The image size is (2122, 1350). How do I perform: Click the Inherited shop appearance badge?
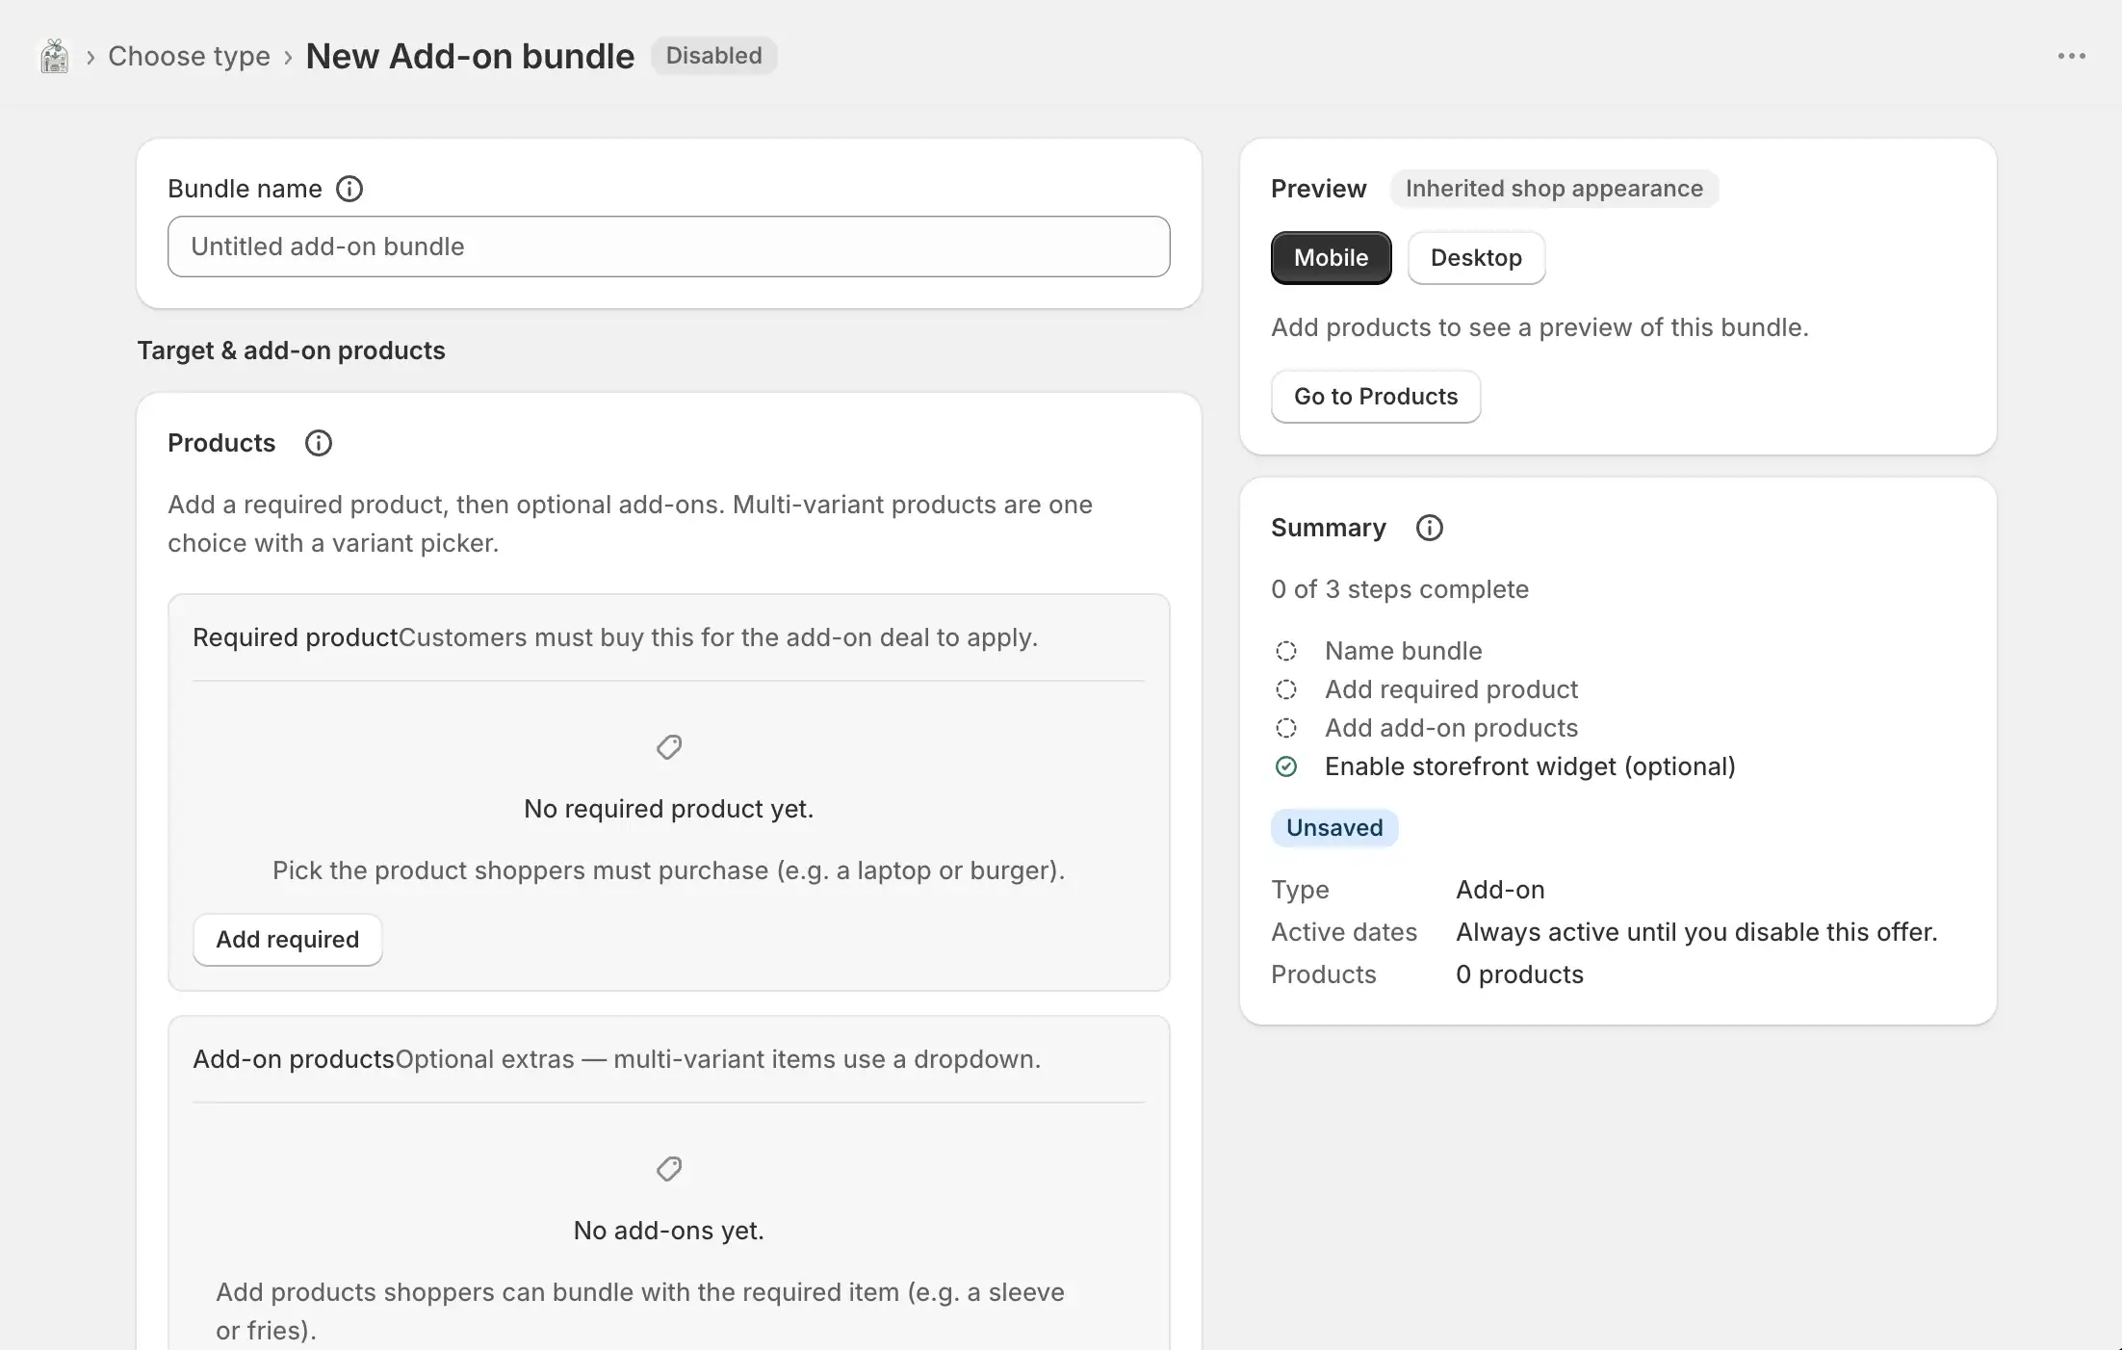(1554, 189)
